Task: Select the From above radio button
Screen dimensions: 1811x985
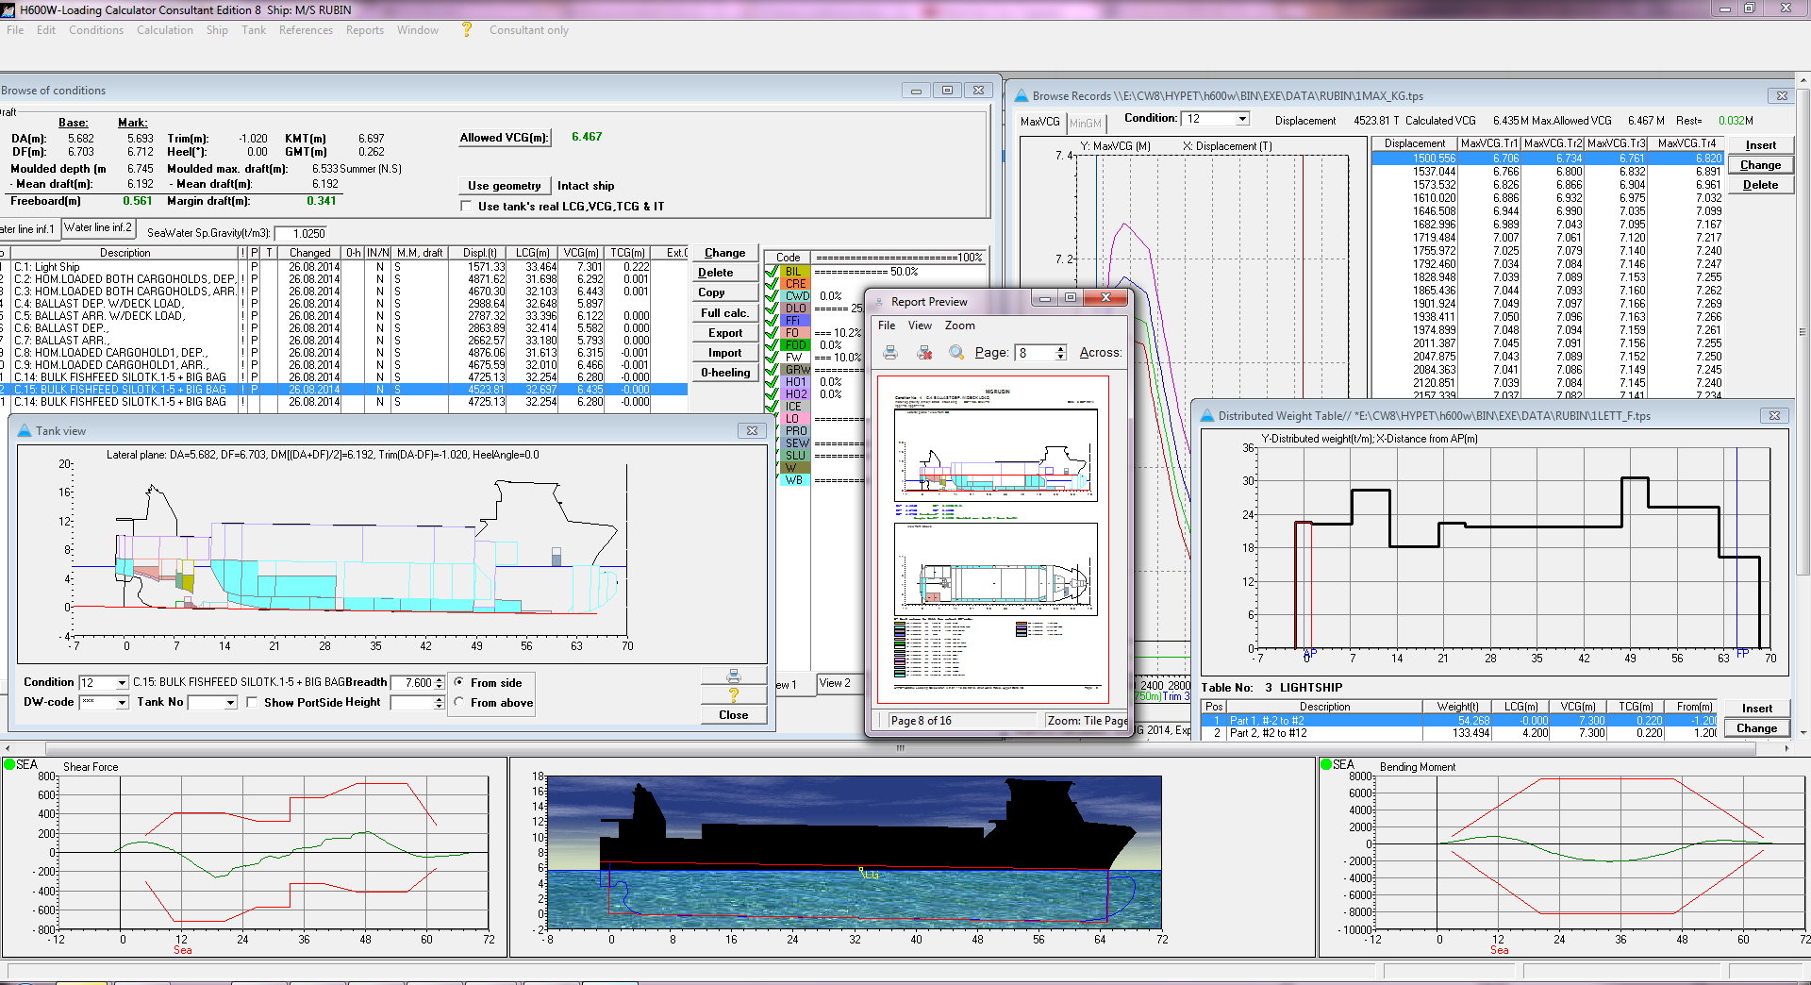Action: (x=459, y=703)
